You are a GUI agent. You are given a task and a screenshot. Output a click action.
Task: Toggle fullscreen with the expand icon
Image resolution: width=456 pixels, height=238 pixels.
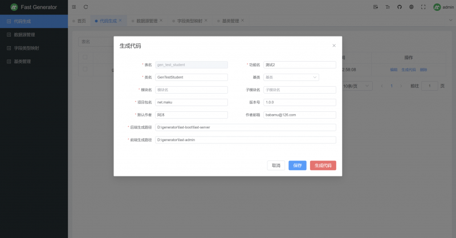(423, 7)
